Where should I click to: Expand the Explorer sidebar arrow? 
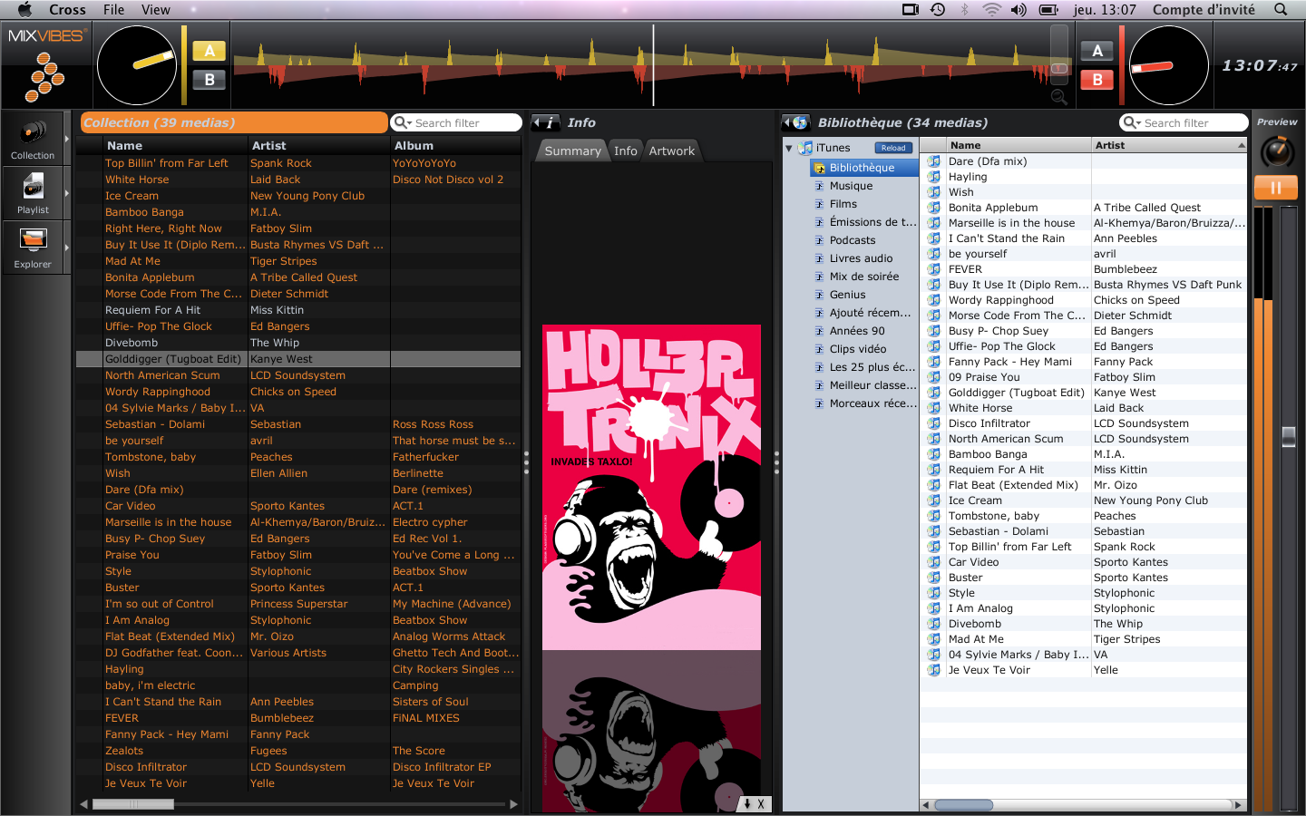point(67,248)
